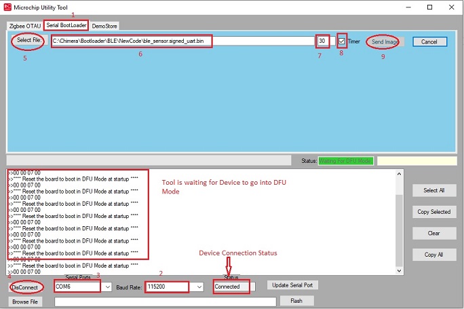464x309 pixels.
Task: Click the Copy Selected button
Action: coord(434,212)
